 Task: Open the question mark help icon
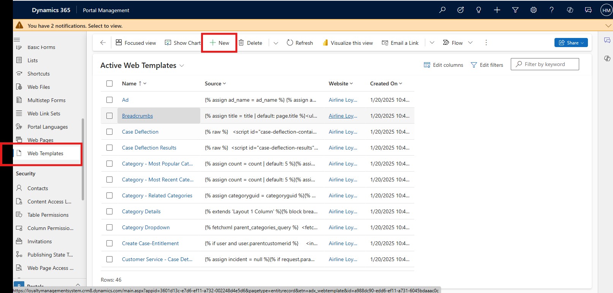551,10
